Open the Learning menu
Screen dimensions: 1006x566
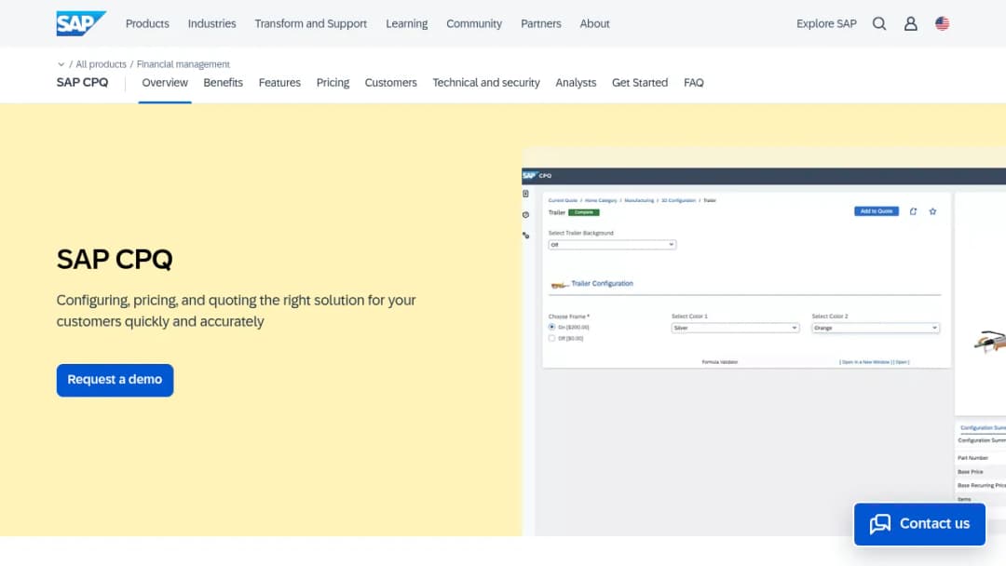pyautogui.click(x=407, y=23)
